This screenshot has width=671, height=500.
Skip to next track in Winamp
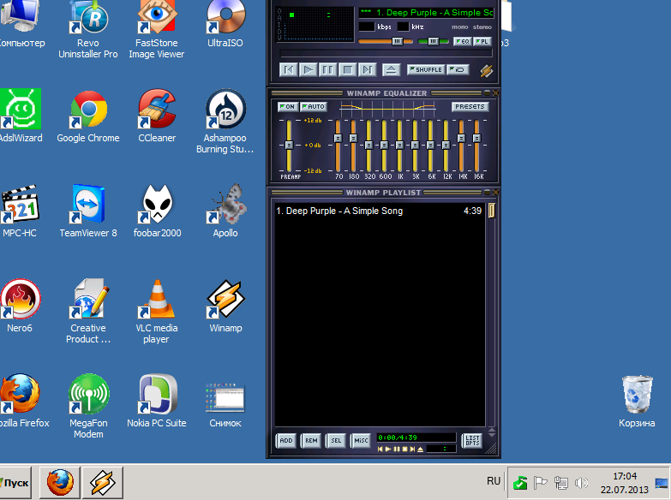367,69
